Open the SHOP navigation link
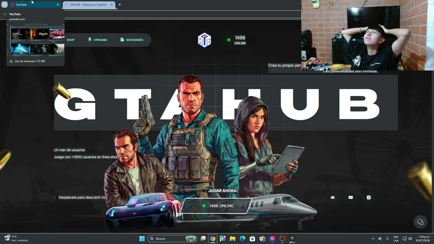 click(71, 40)
